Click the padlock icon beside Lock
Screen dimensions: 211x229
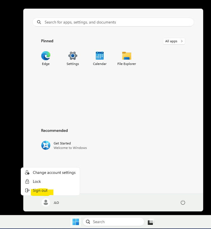[27, 181]
